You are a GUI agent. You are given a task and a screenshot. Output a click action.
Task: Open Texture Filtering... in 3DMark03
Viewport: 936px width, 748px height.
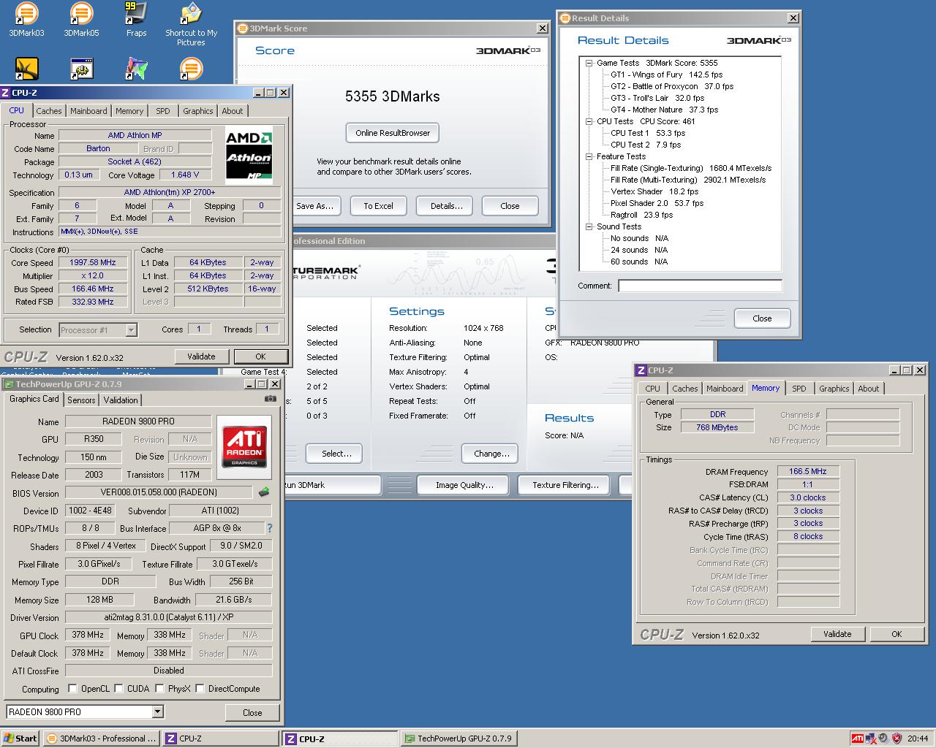pyautogui.click(x=565, y=485)
